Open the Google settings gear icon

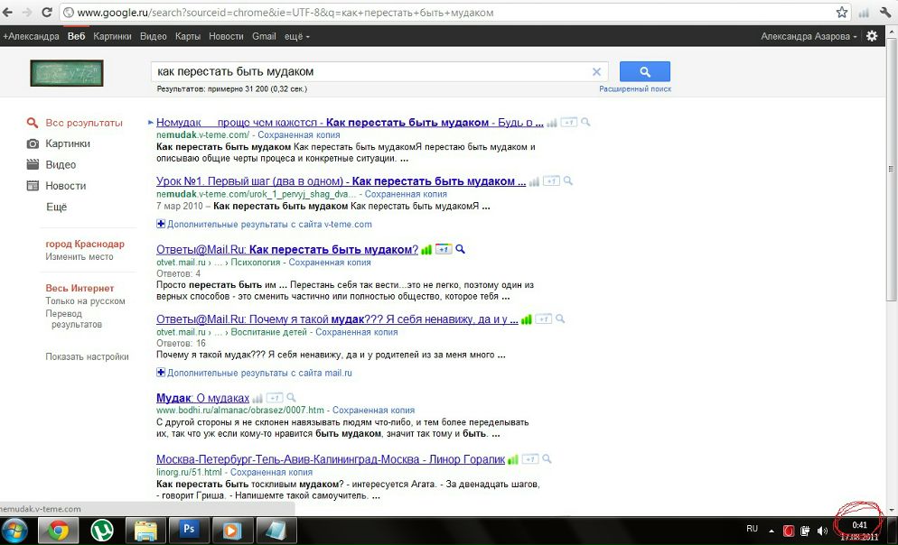[872, 36]
